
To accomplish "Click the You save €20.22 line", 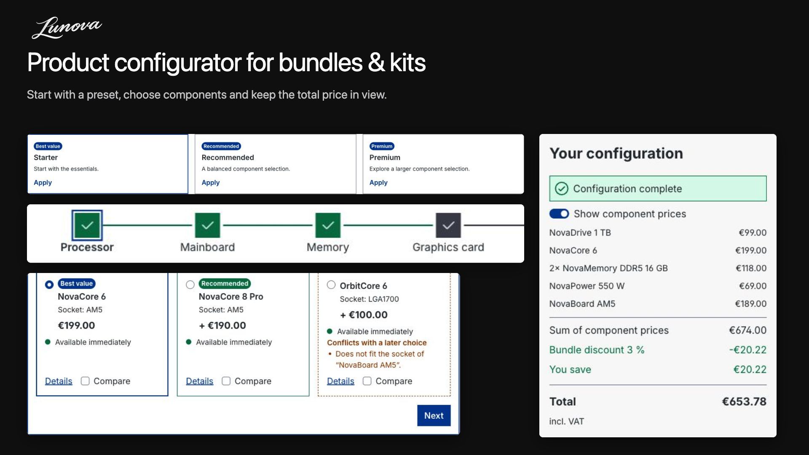I will pos(658,369).
